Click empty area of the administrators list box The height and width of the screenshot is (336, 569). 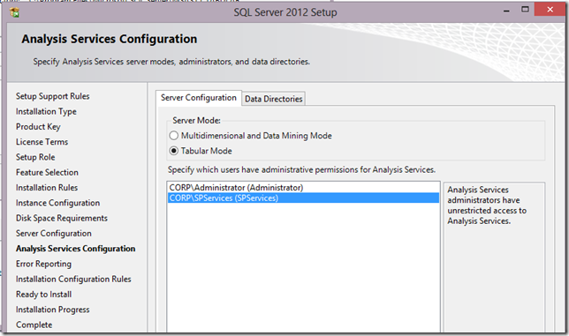tap(303, 268)
